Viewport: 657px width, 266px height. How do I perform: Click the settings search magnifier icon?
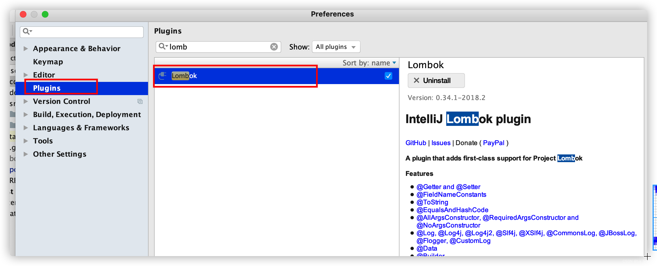tap(27, 32)
